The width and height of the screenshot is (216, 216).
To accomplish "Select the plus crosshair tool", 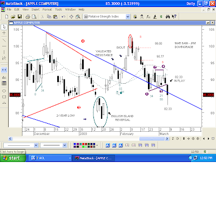I will 4,33.
